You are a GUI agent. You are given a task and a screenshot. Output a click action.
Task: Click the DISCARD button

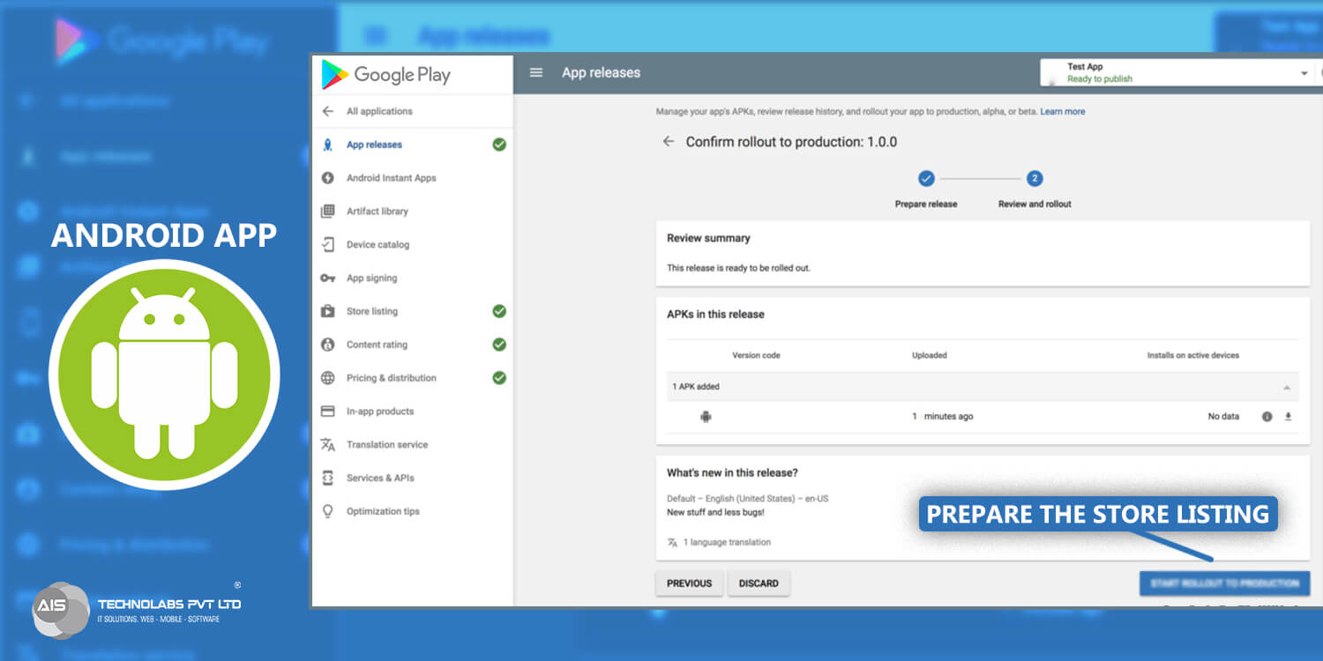pos(759,583)
